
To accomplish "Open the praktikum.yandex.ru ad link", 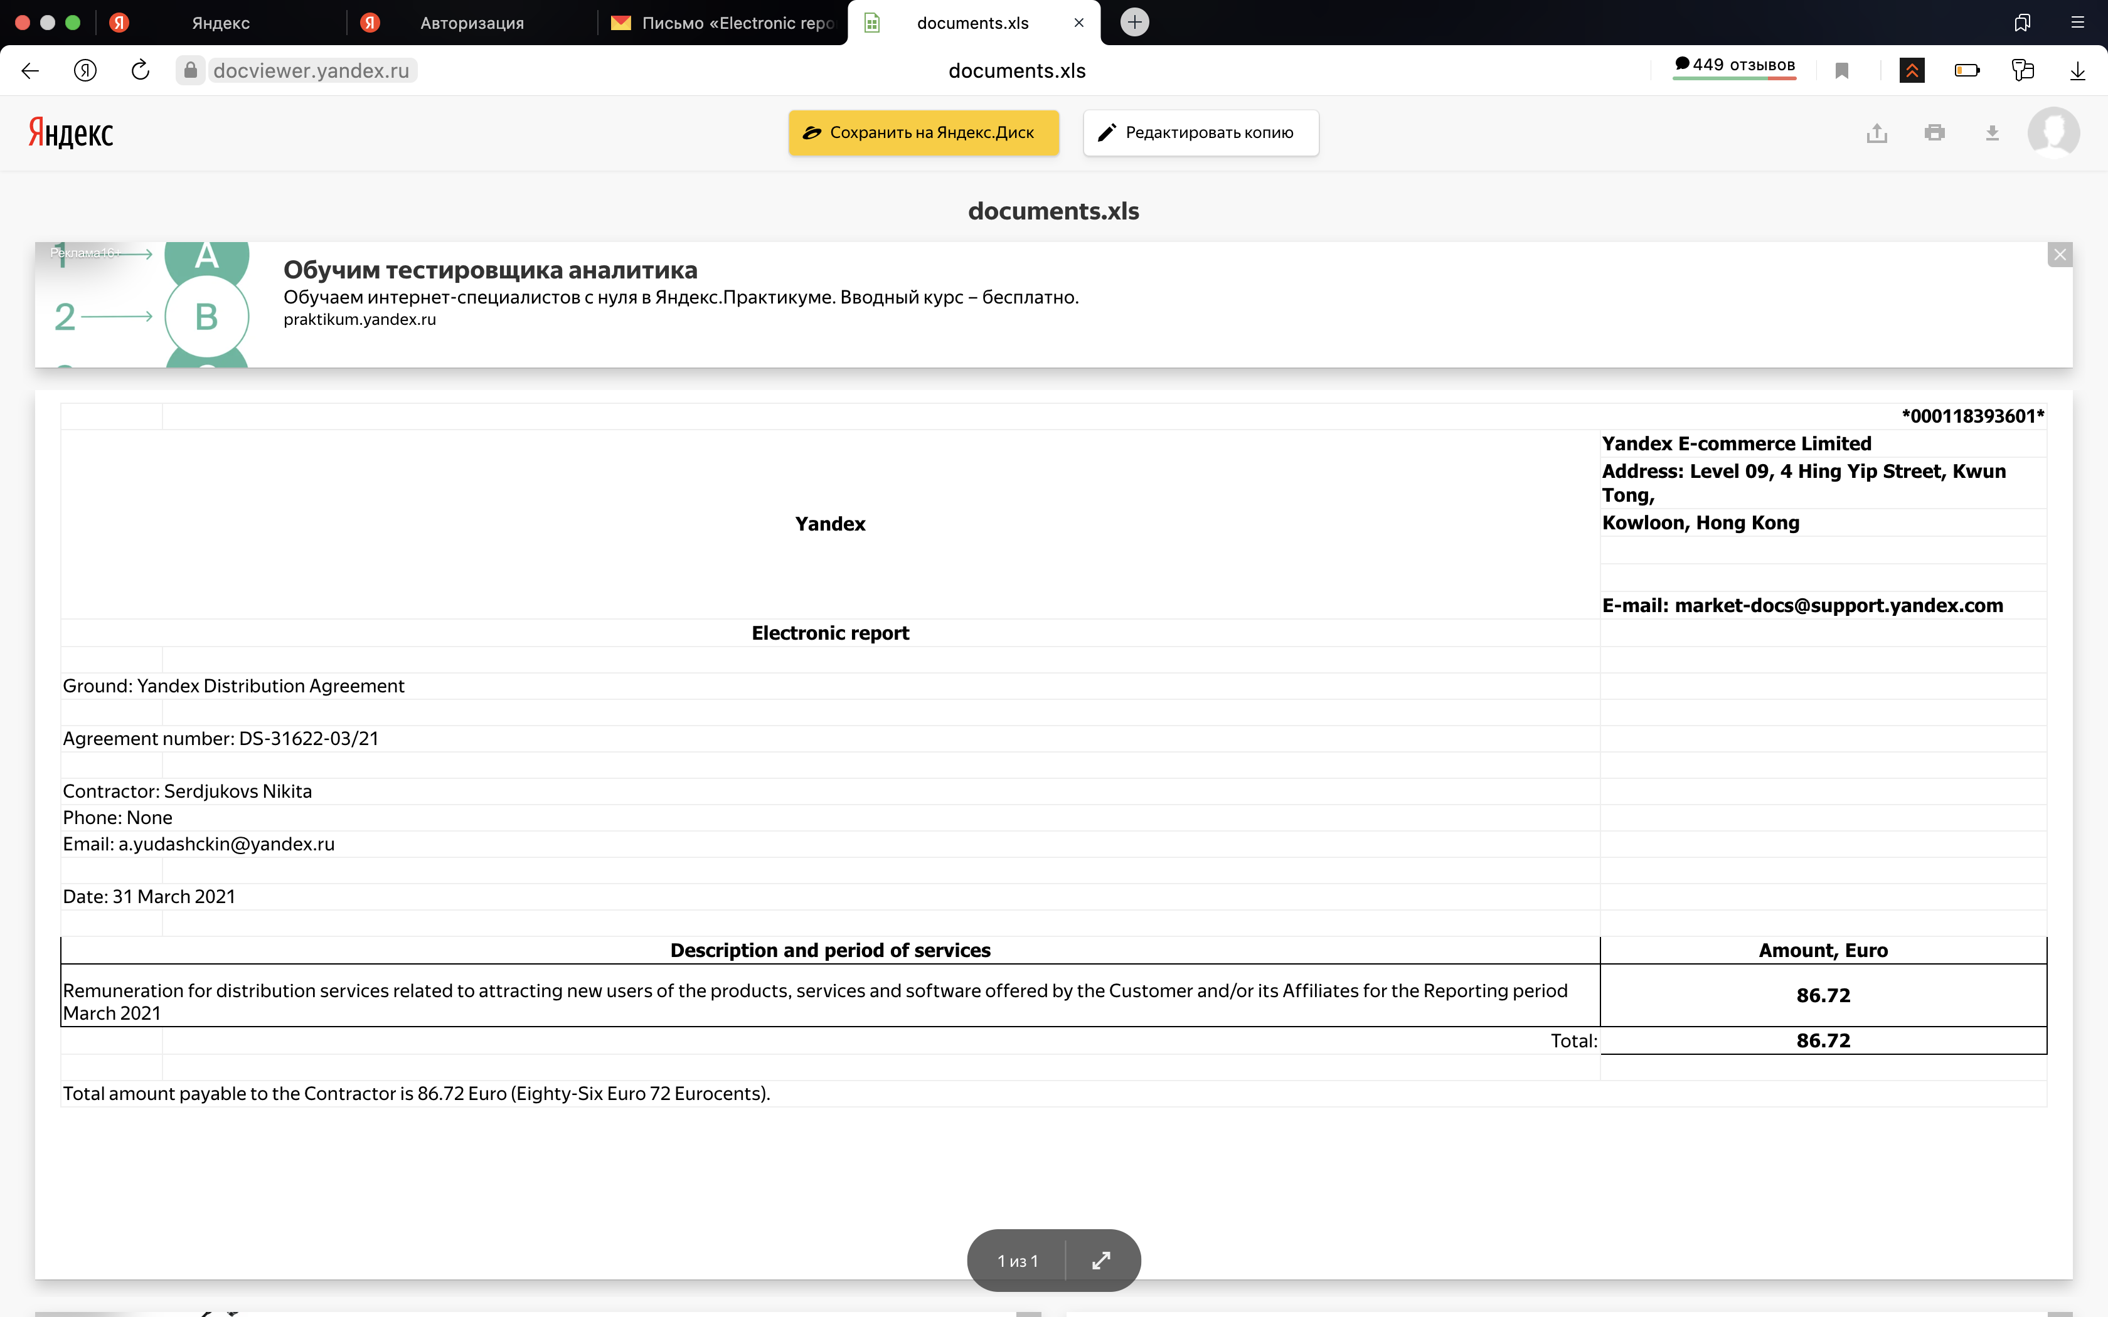I will pos(359,320).
